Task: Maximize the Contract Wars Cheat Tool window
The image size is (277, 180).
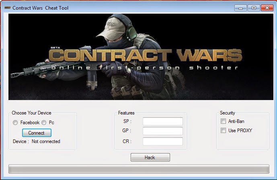Action: 254,8
